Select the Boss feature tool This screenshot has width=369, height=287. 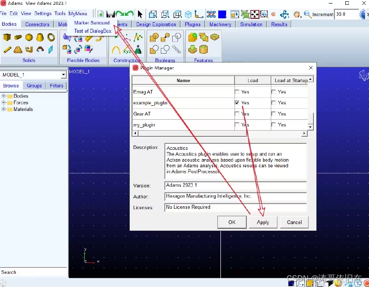click(x=192, y=49)
